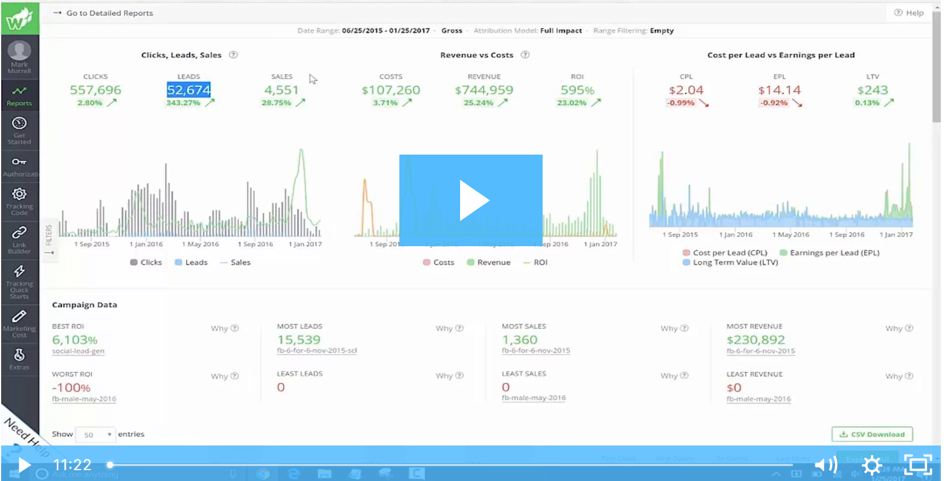
Task: Open Tracking Code settings in sidebar
Action: (19, 202)
